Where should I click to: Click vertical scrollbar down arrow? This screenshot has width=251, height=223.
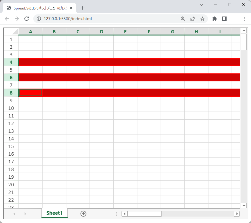(244, 205)
